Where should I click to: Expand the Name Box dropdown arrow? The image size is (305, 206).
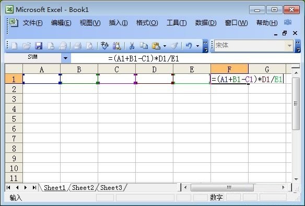tap(66, 58)
